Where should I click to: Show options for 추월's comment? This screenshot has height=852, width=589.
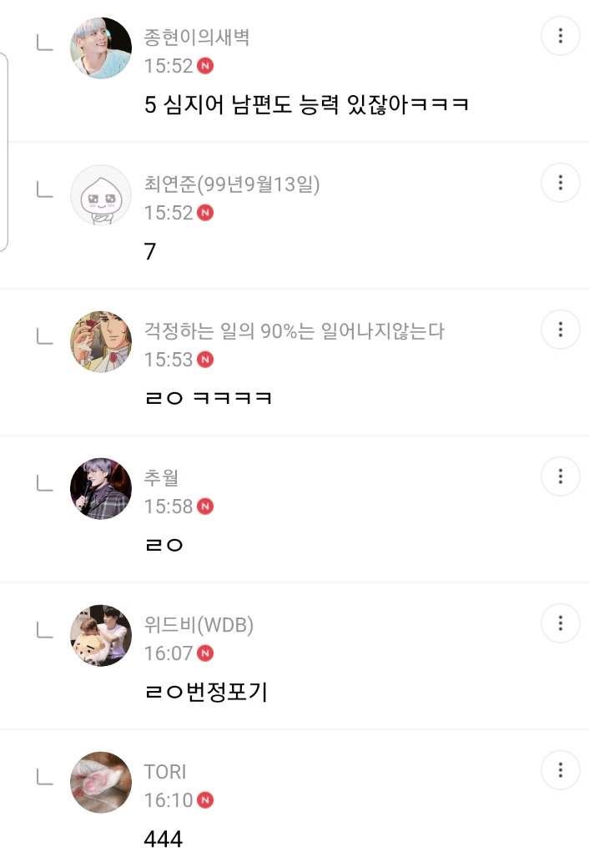point(561,476)
